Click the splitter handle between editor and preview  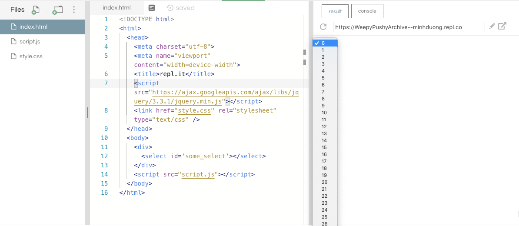pyautogui.click(x=311, y=113)
